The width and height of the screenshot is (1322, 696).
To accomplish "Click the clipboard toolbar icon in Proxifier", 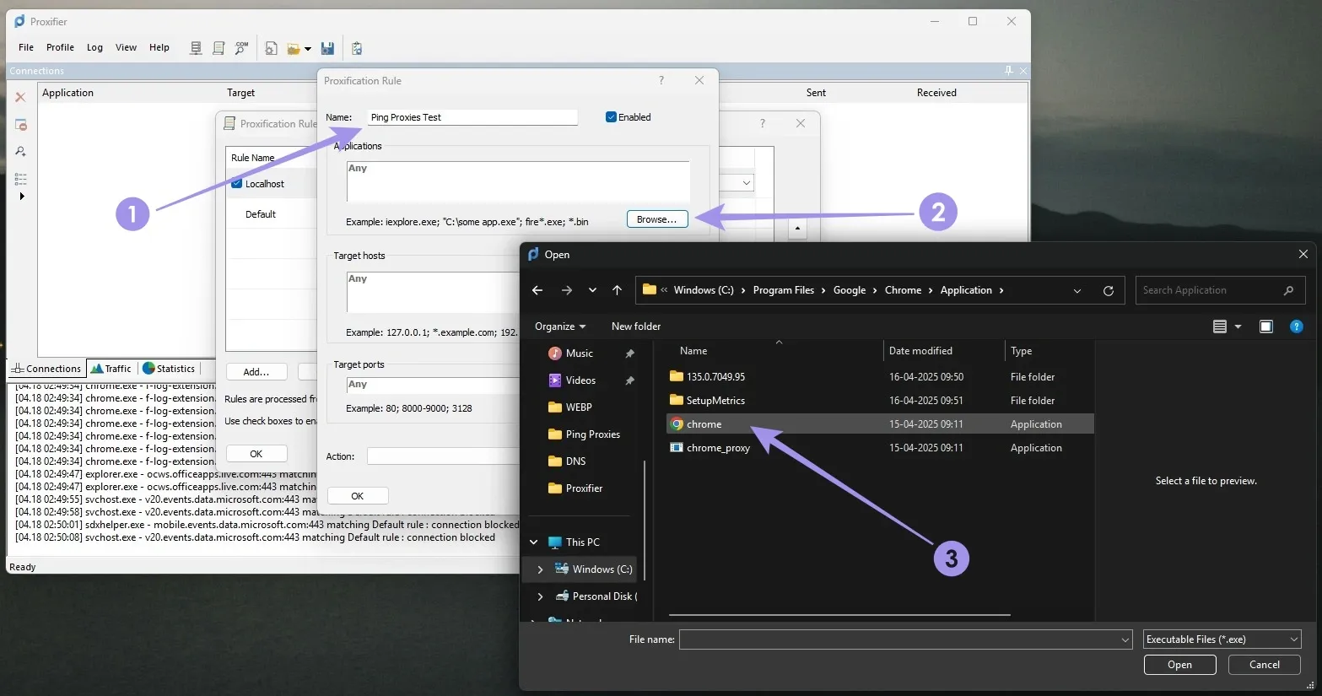I will (357, 48).
